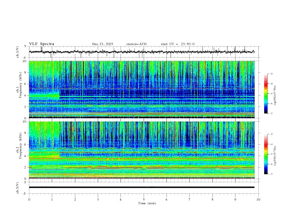Click the time axis tick '5'
Viewport: 291px width, 224px height.
(x=144, y=199)
